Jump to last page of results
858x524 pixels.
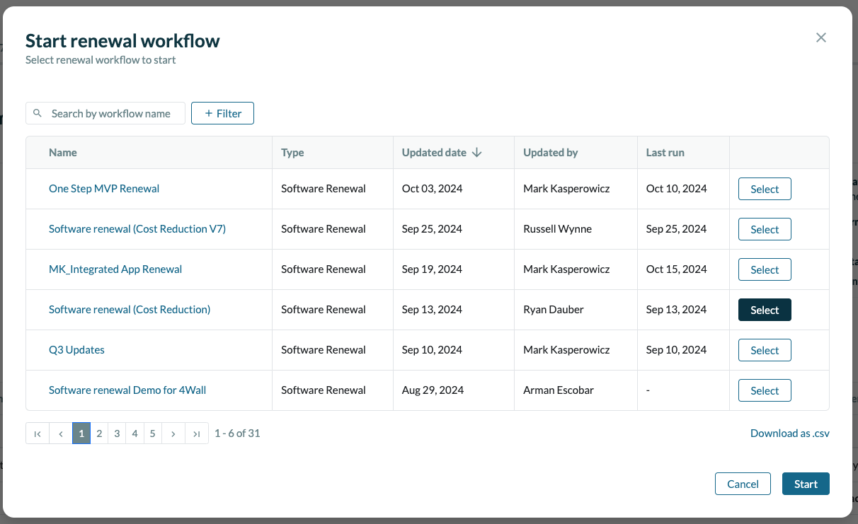pyautogui.click(x=197, y=433)
